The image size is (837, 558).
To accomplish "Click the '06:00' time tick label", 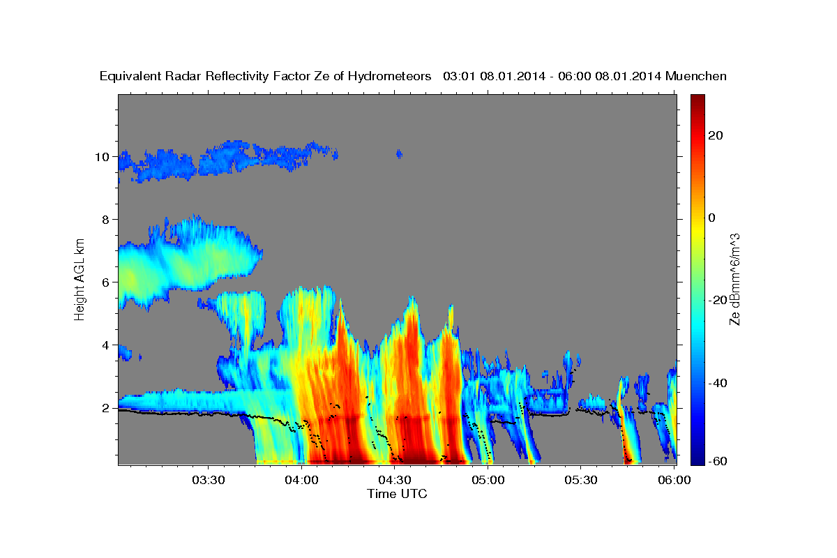I will [x=674, y=481].
